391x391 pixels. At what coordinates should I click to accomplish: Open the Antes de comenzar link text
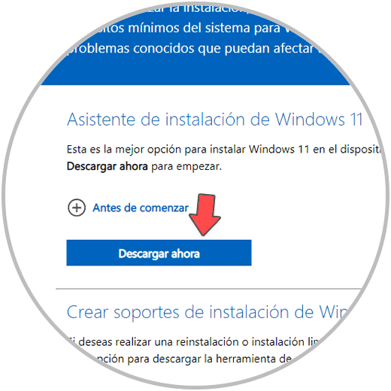pyautogui.click(x=141, y=208)
